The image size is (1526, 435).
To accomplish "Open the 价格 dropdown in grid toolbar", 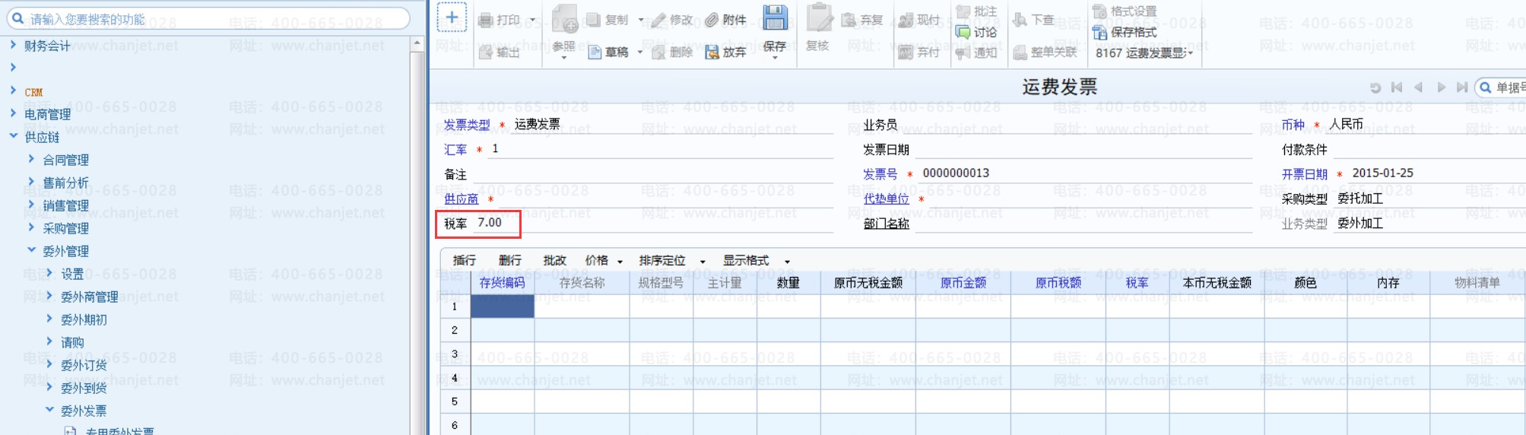I will click(604, 261).
